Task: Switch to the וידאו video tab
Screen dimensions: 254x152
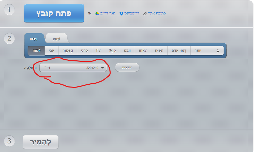Action: [x=34, y=39]
